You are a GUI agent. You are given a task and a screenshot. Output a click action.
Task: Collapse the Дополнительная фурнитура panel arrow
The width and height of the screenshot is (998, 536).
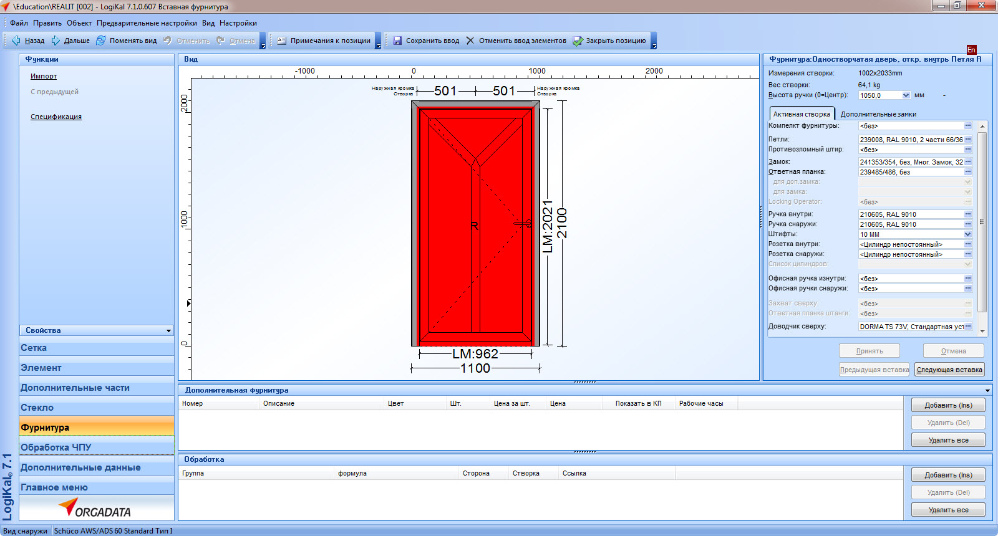point(987,390)
